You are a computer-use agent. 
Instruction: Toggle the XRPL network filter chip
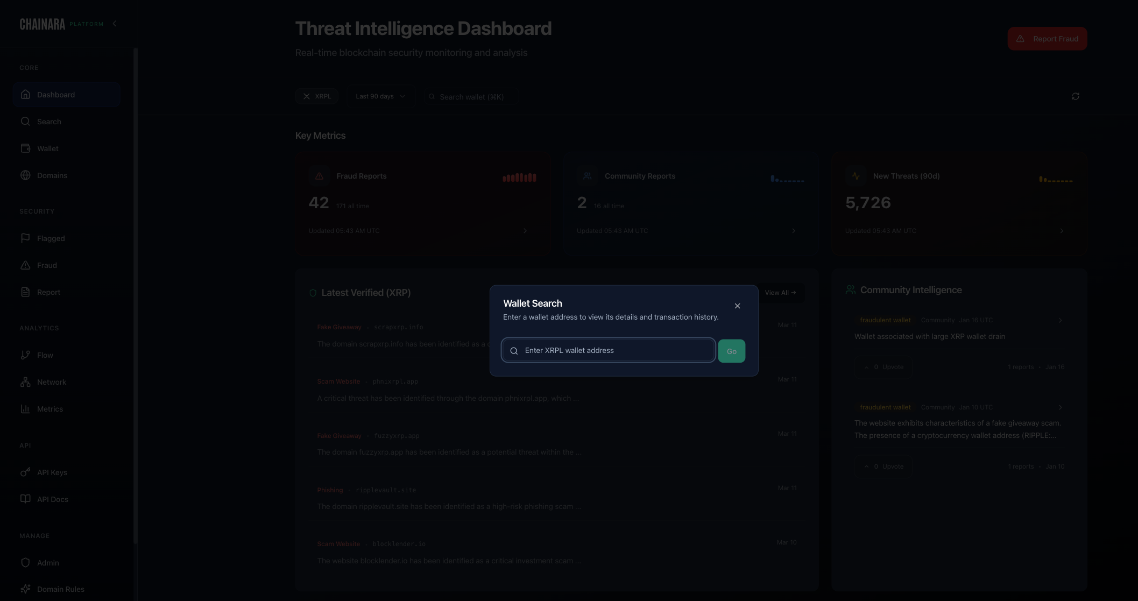point(316,96)
